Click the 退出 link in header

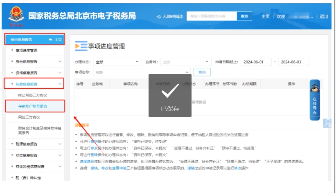[324, 17]
